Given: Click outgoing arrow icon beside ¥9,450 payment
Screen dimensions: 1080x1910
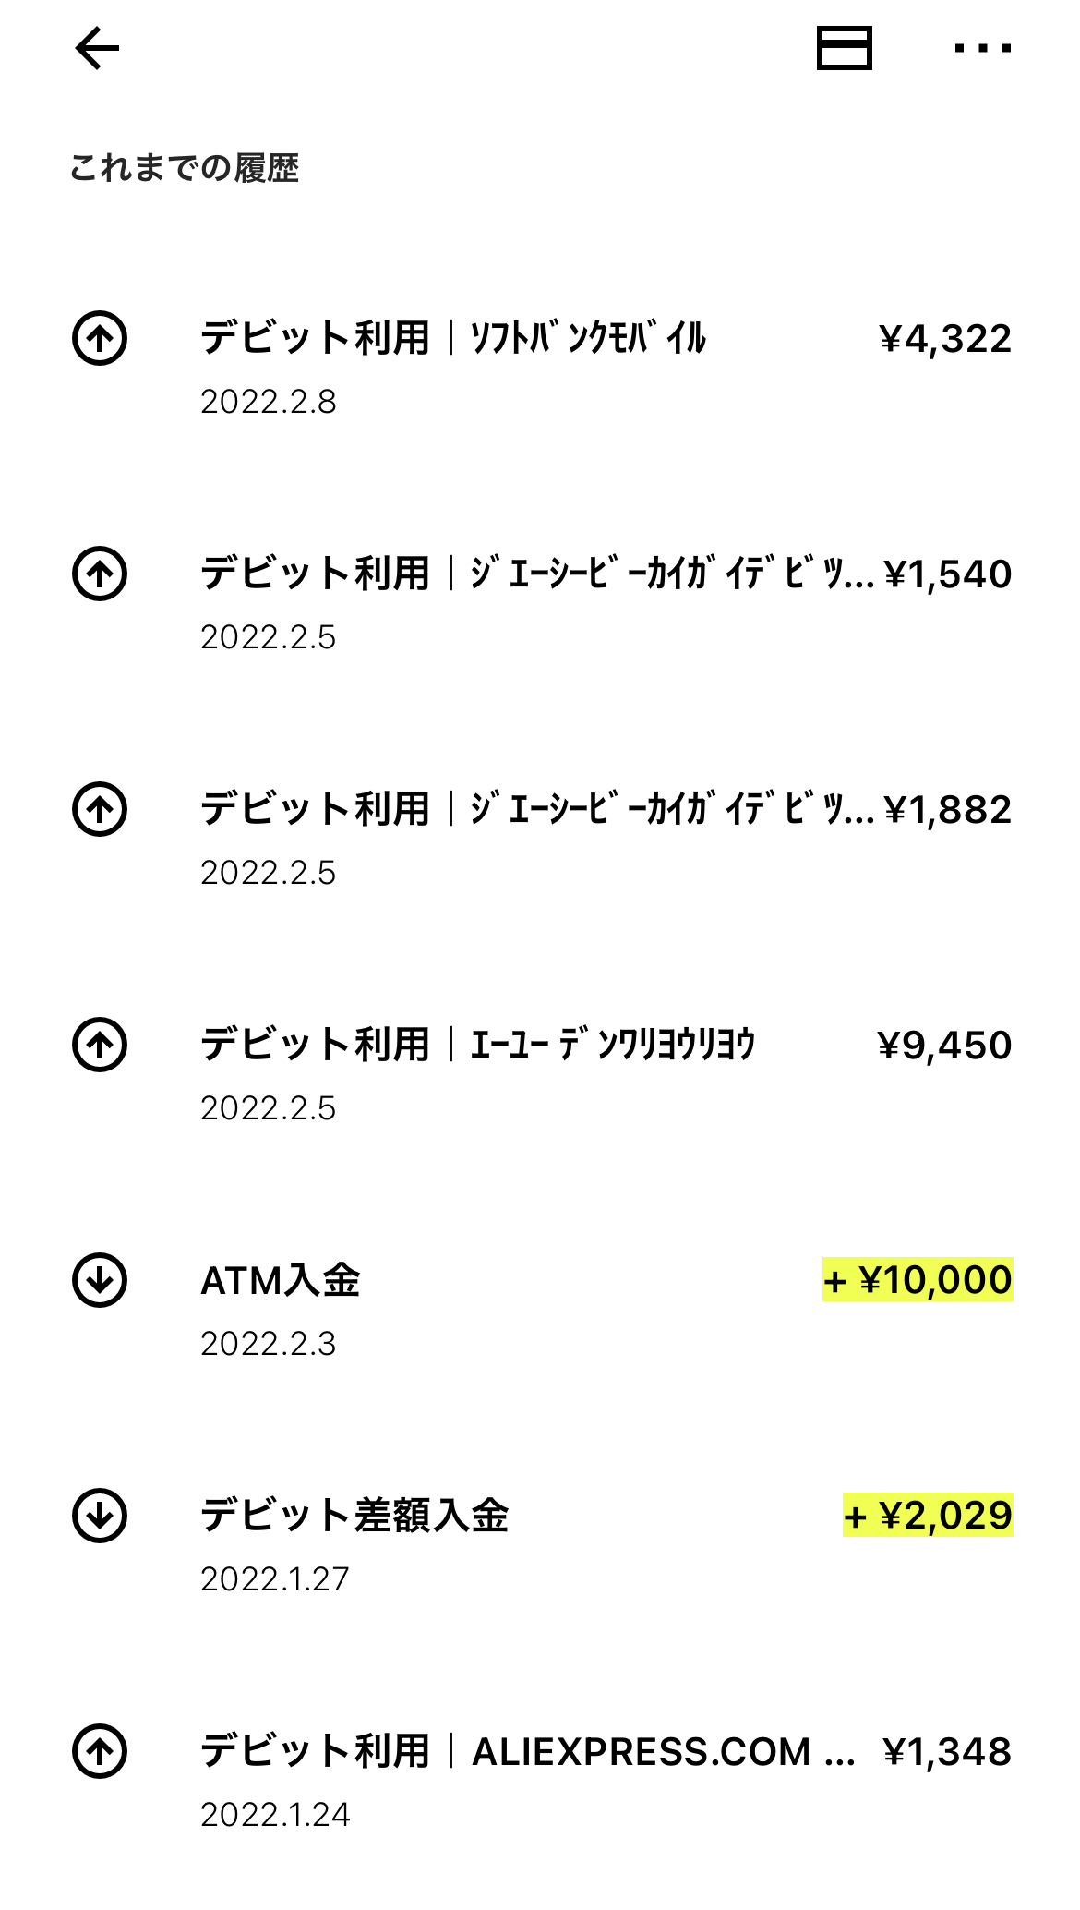Looking at the screenshot, I should click(x=100, y=1045).
